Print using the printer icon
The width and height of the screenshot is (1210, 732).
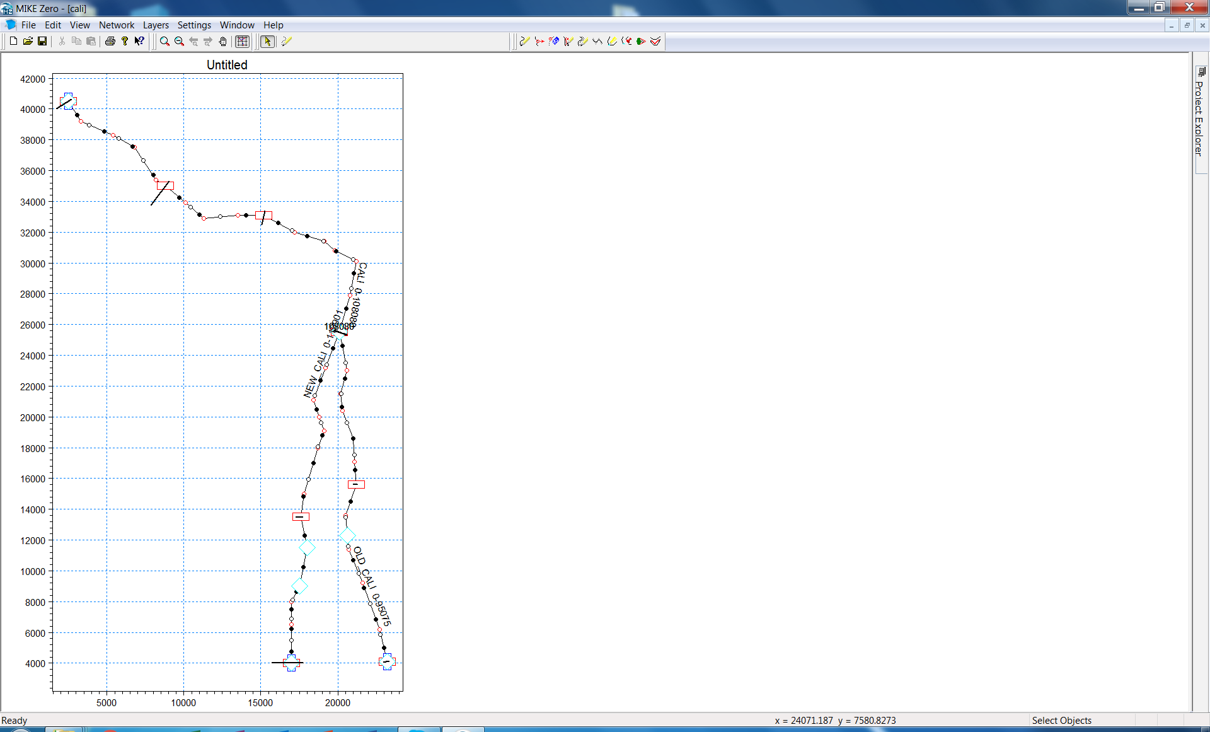point(110,41)
